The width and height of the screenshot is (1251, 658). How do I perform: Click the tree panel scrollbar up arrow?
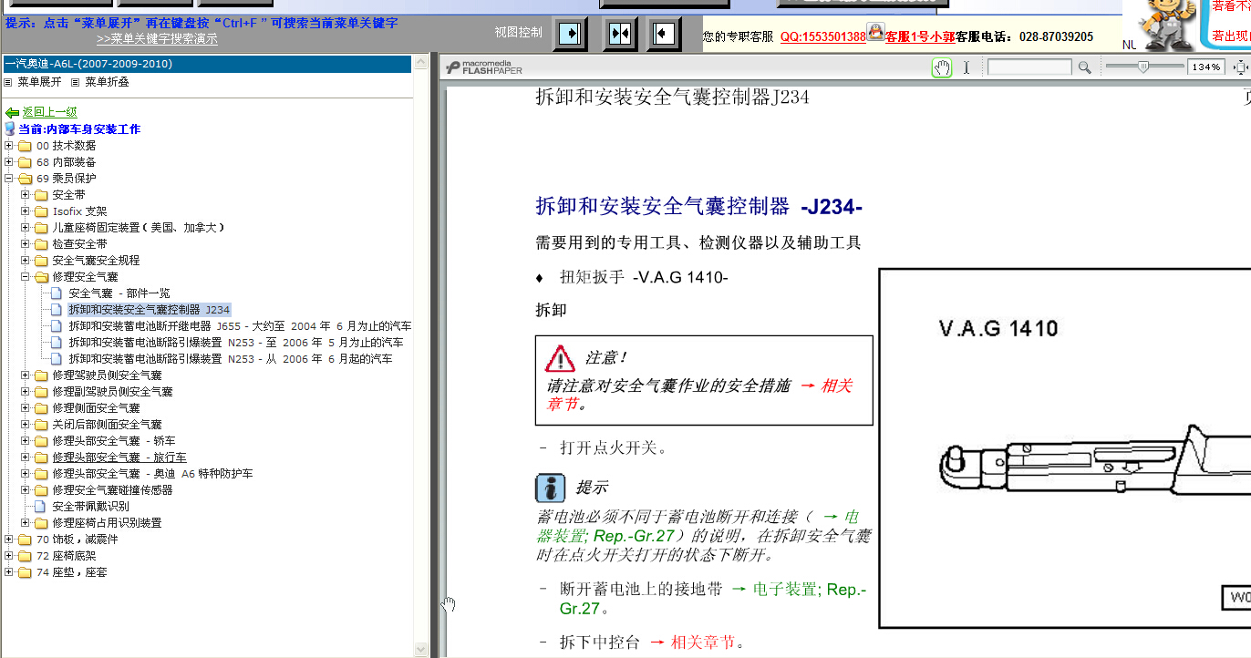tap(420, 63)
